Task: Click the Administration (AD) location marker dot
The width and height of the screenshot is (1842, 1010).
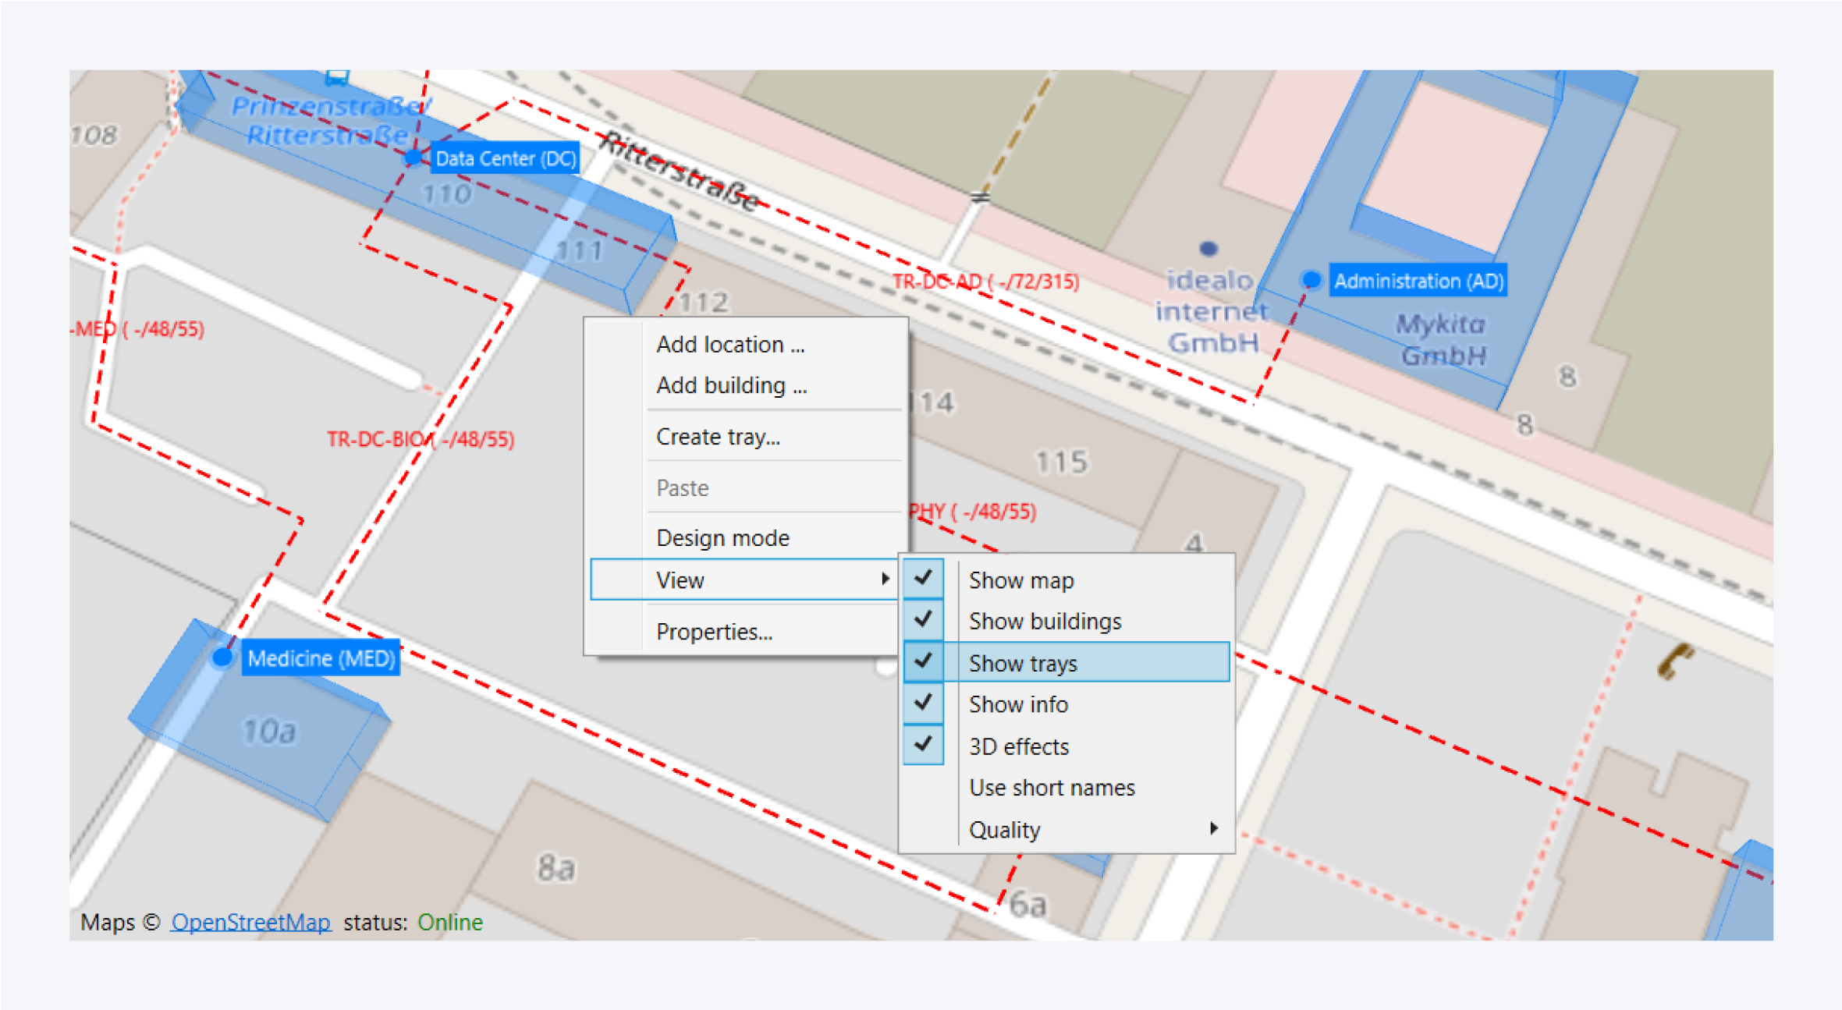Action: [1311, 279]
